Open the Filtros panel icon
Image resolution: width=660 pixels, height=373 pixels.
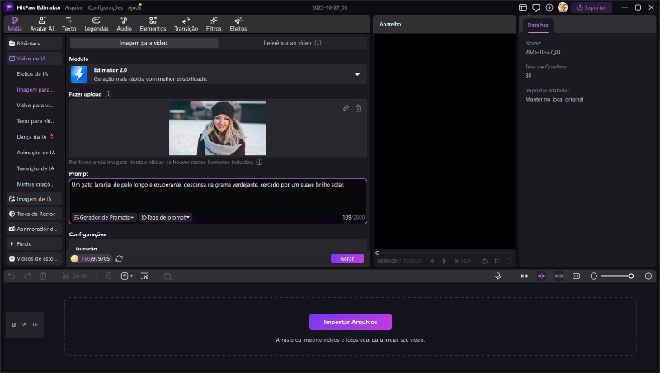click(213, 22)
